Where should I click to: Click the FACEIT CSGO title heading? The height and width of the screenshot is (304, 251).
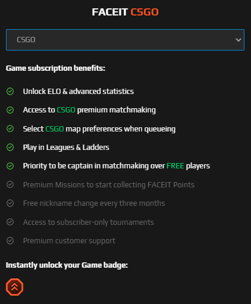click(125, 12)
